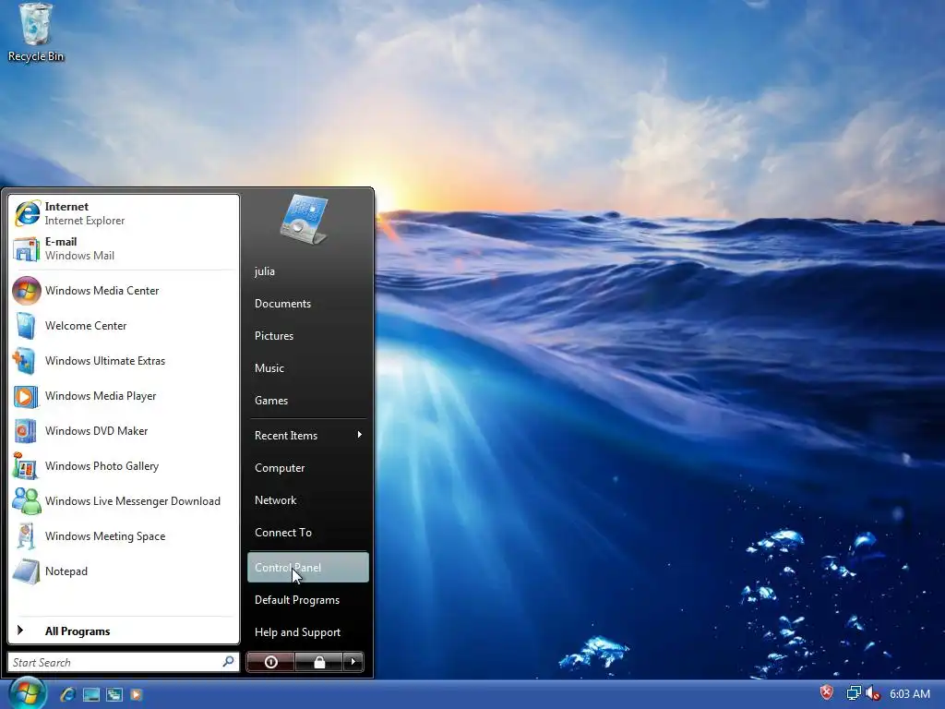945x709 pixels.
Task: Launch Windows Mail E-mail entry
Action: (x=124, y=248)
